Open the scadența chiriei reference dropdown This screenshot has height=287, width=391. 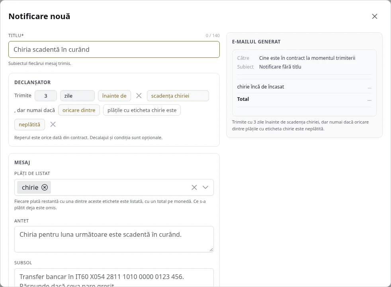click(178, 96)
